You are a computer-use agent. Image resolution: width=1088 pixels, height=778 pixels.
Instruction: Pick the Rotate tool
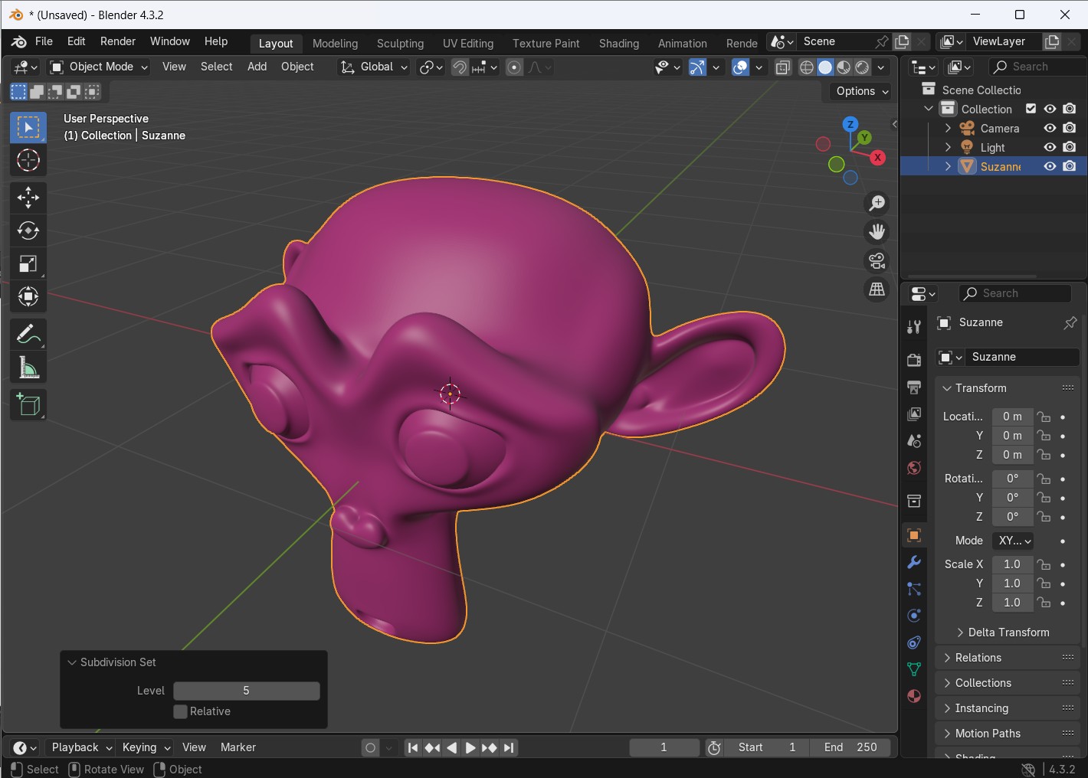28,230
